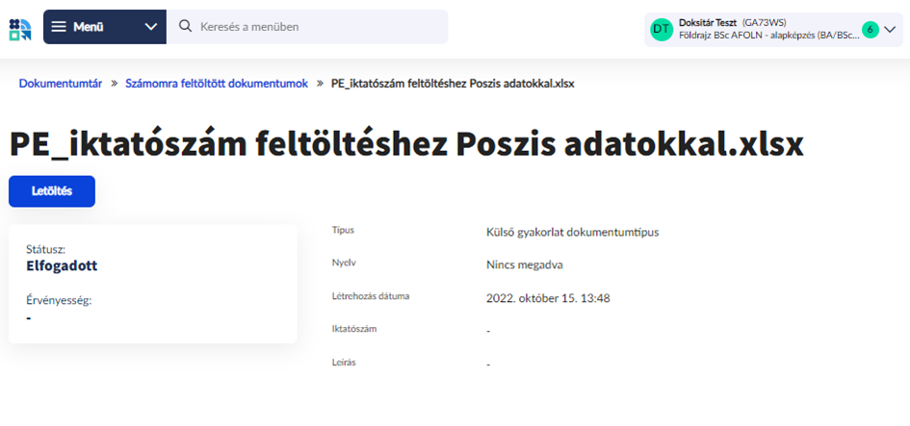Image resolution: width=910 pixels, height=426 pixels.
Task: Click the Neptun app logo icon
Action: pos(19,27)
